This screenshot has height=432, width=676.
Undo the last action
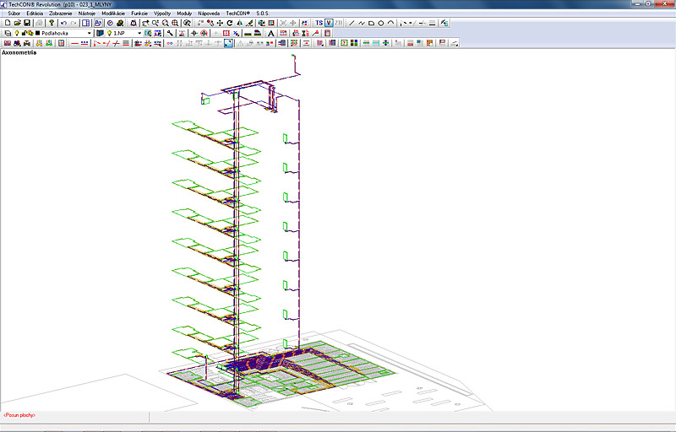coord(64,23)
